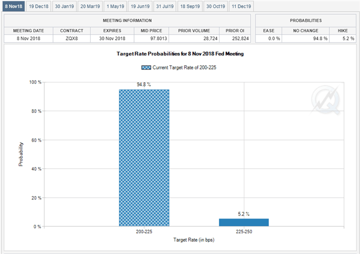Open the 30 Jan19 meeting tab
The width and height of the screenshot is (360, 254).
click(x=64, y=6)
